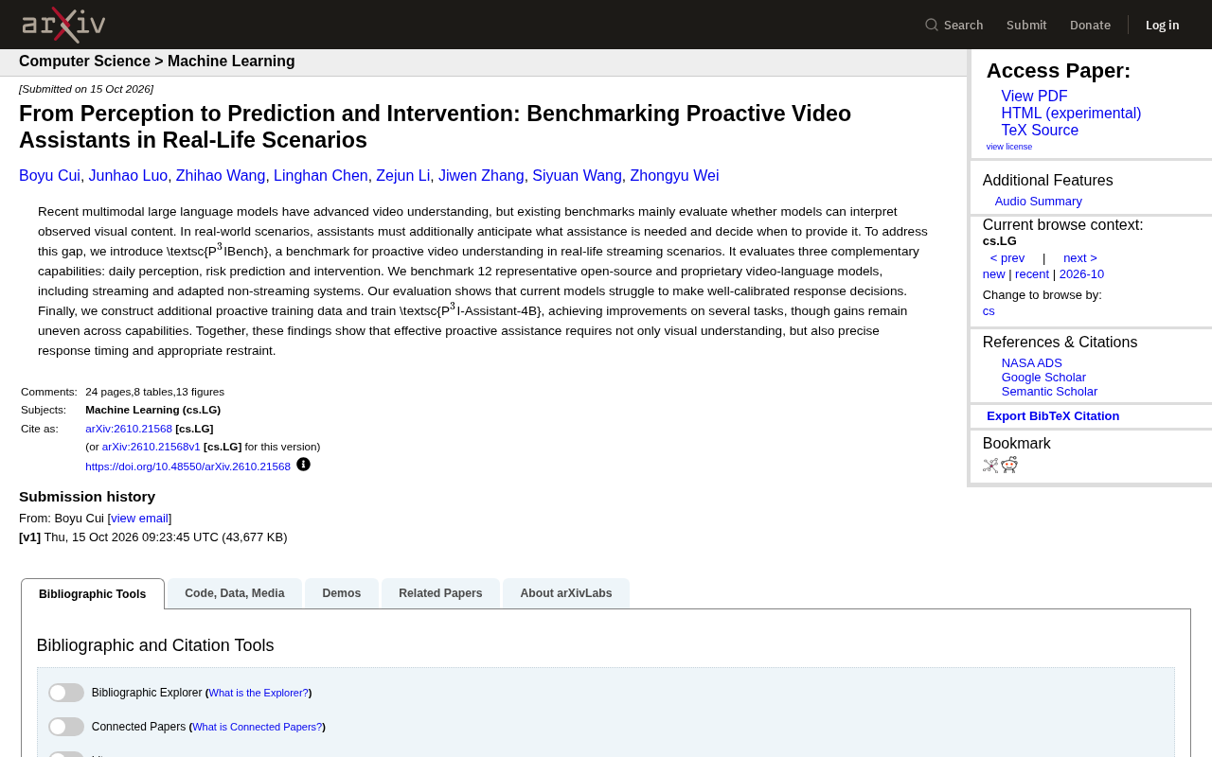This screenshot has height=757, width=1212.
Task: Click the Donate link in header
Action: (1090, 25)
